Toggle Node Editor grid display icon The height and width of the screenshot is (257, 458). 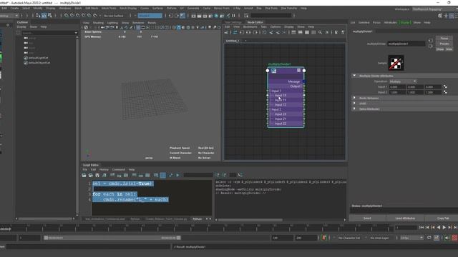click(x=336, y=32)
